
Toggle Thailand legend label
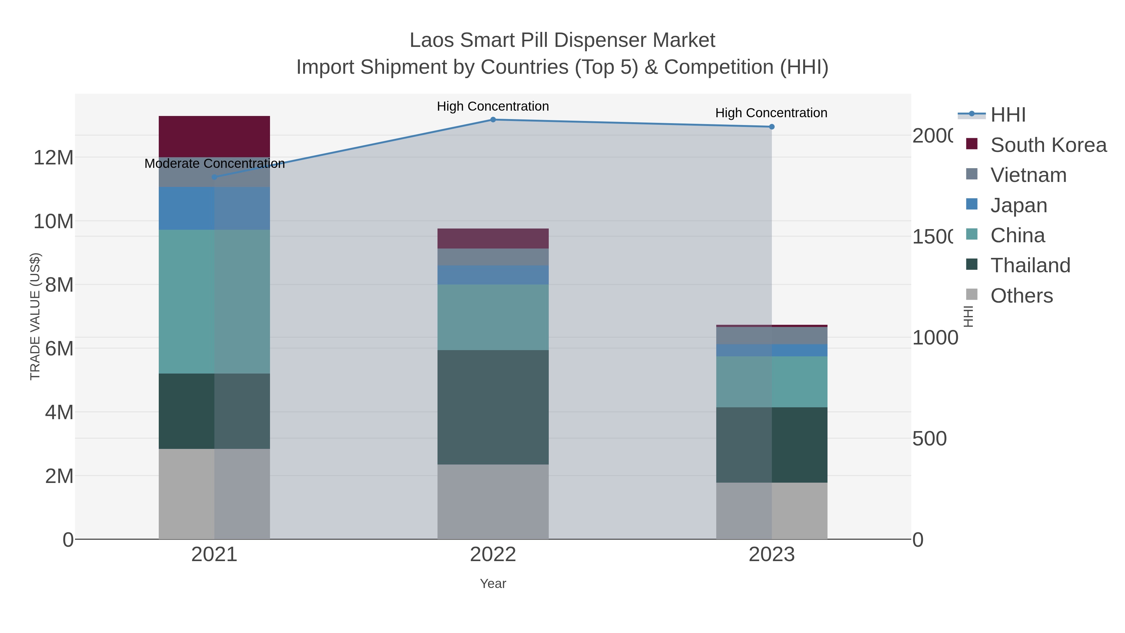(1030, 266)
